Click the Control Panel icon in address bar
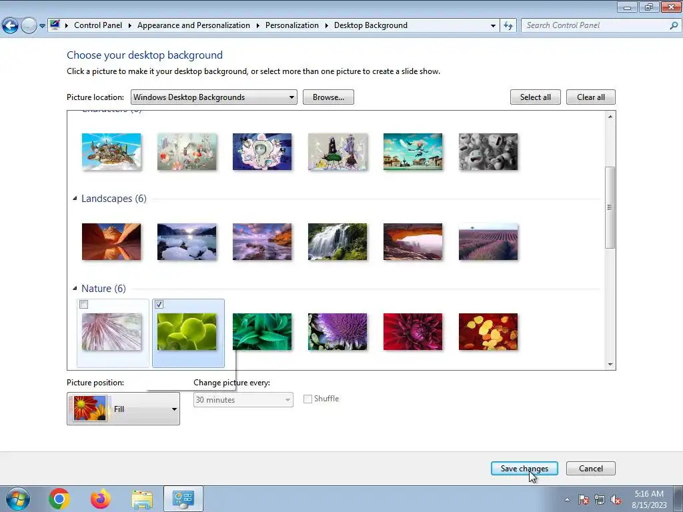Viewport: 683px width, 512px height. pyautogui.click(x=55, y=25)
